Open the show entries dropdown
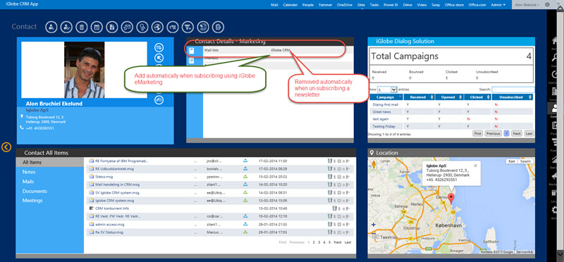The height and width of the screenshot is (262, 564). point(386,89)
